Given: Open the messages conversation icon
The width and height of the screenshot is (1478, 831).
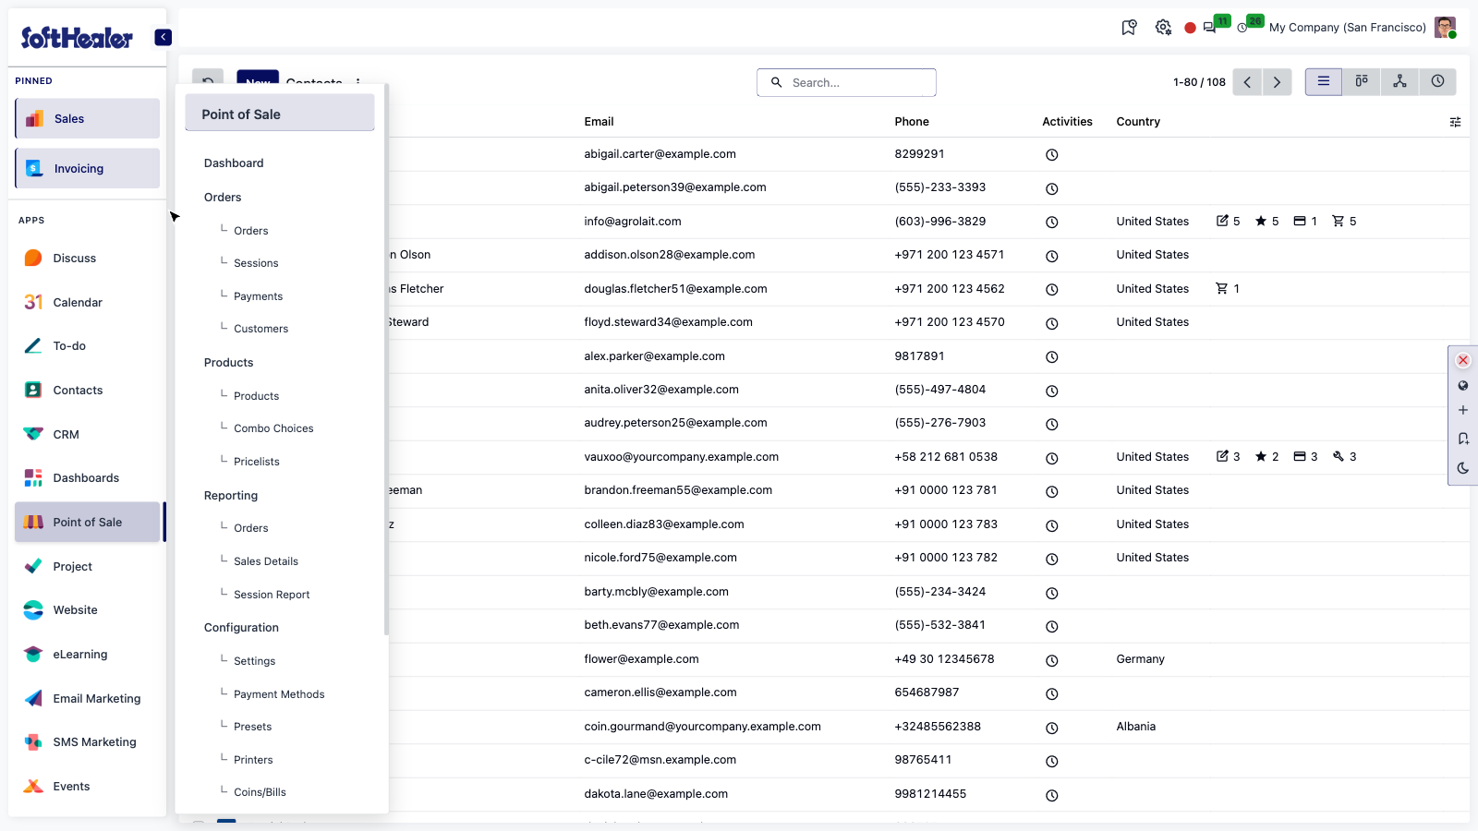Looking at the screenshot, I should (x=1209, y=28).
